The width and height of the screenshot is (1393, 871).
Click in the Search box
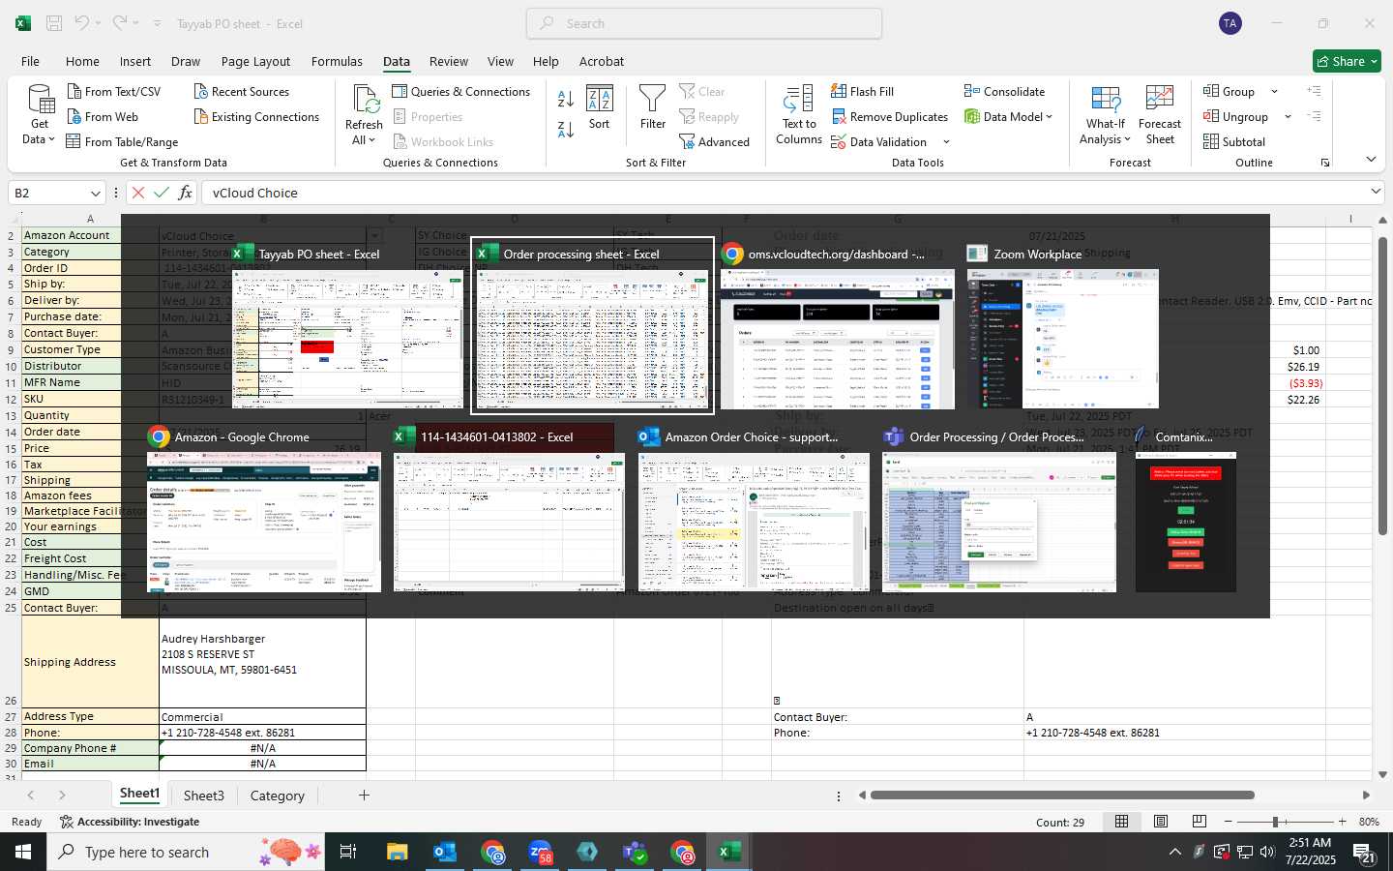coord(704,23)
